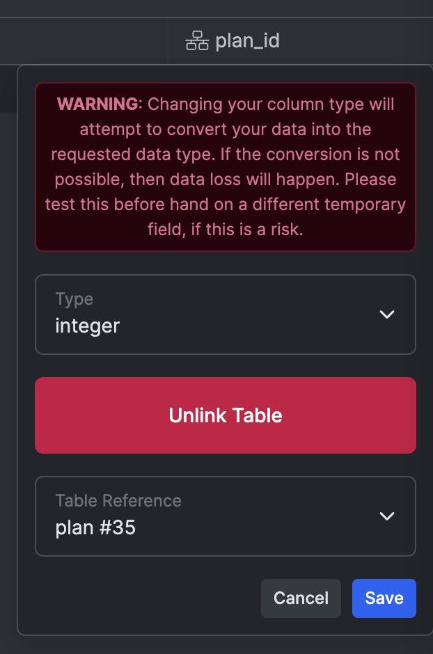Click the Unlink Table button

coord(226,415)
